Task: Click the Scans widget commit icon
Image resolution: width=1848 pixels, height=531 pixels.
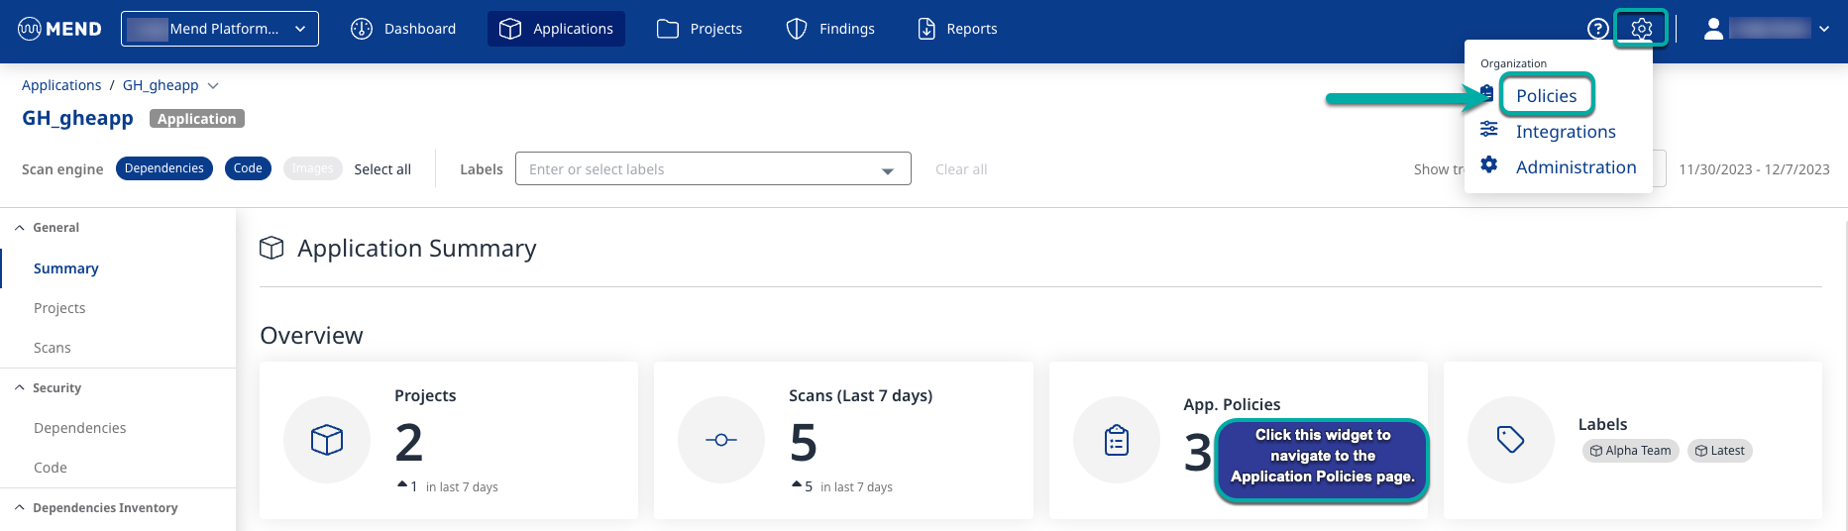Action: pos(720,440)
